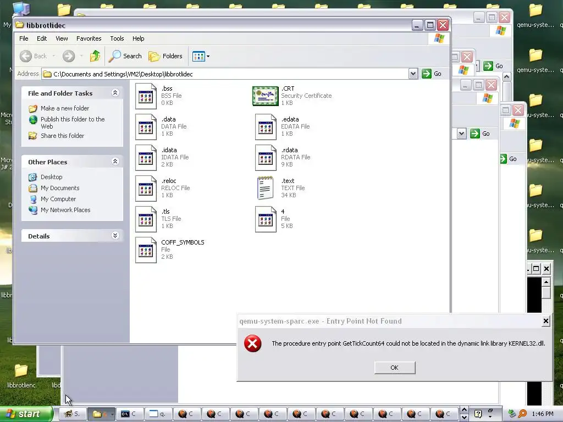This screenshot has width=563, height=422.
Task: Select the .reloc file icon
Action: pyautogui.click(x=146, y=188)
